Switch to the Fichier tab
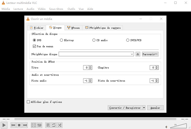The width and height of the screenshot is (191, 129). click(37, 28)
